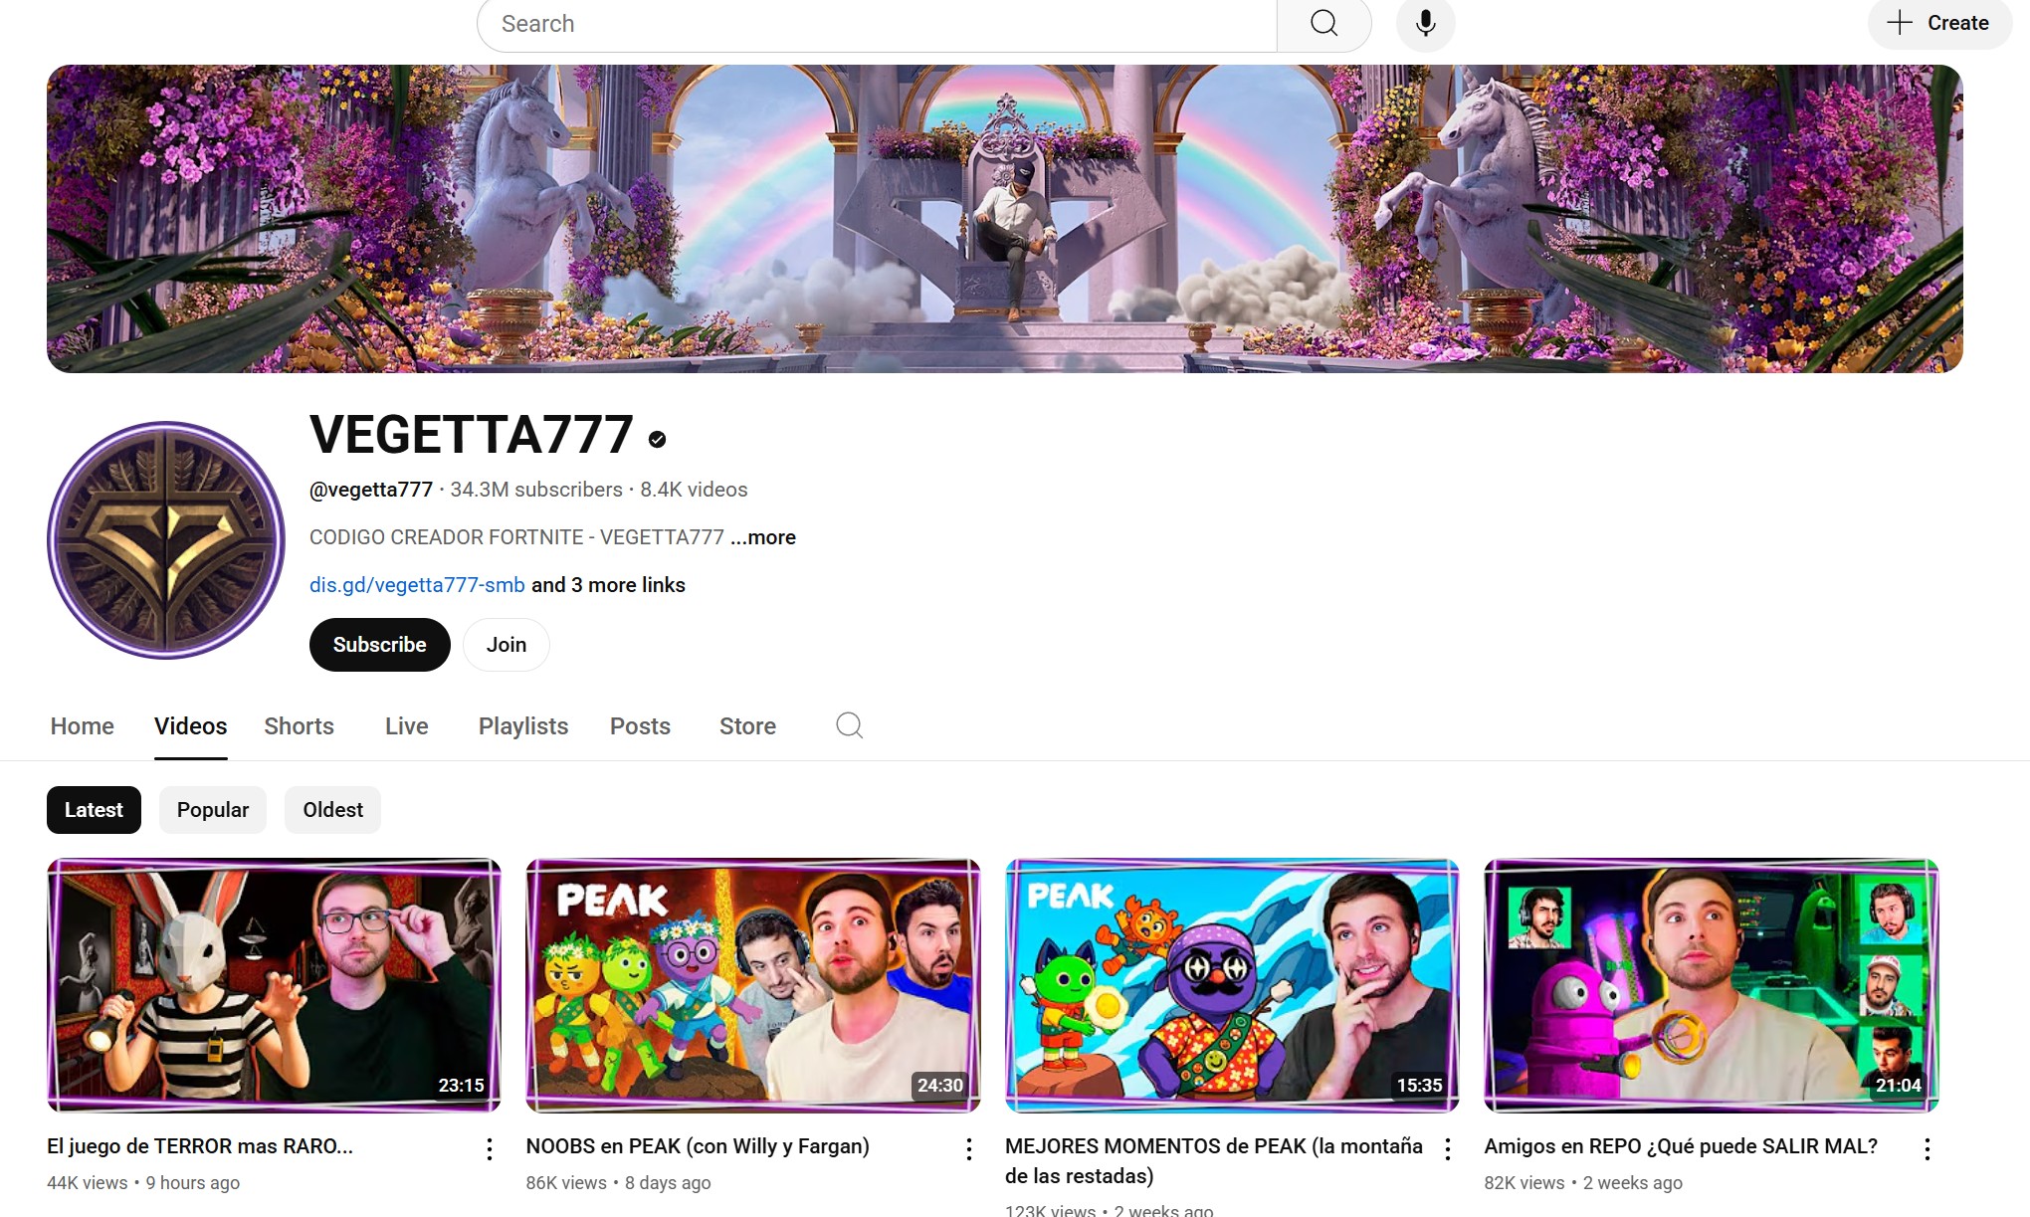Image resolution: width=2030 pixels, height=1217 pixels.
Task: Open the Create menu button
Action: tap(1938, 24)
